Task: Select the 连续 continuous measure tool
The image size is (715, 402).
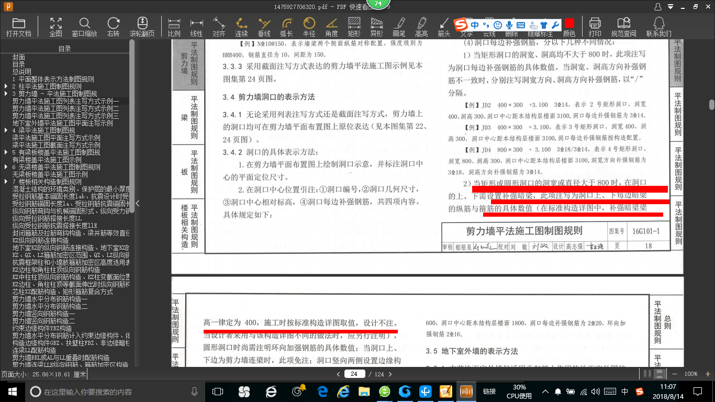Action: 241,27
